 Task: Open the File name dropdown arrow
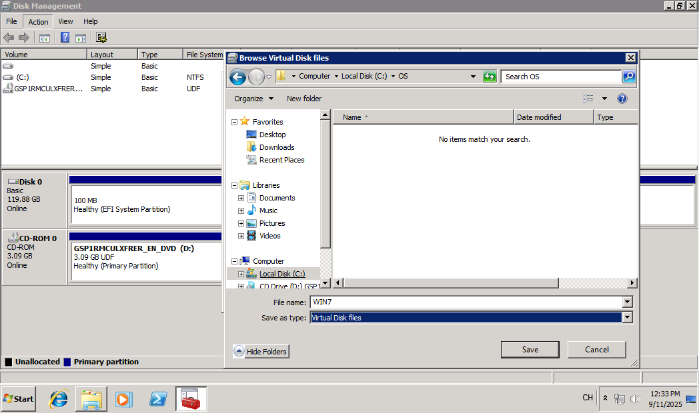coord(627,302)
